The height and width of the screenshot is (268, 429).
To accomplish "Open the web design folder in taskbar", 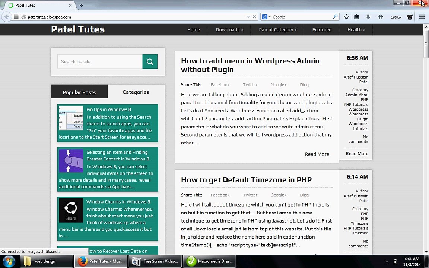I will coord(47,261).
